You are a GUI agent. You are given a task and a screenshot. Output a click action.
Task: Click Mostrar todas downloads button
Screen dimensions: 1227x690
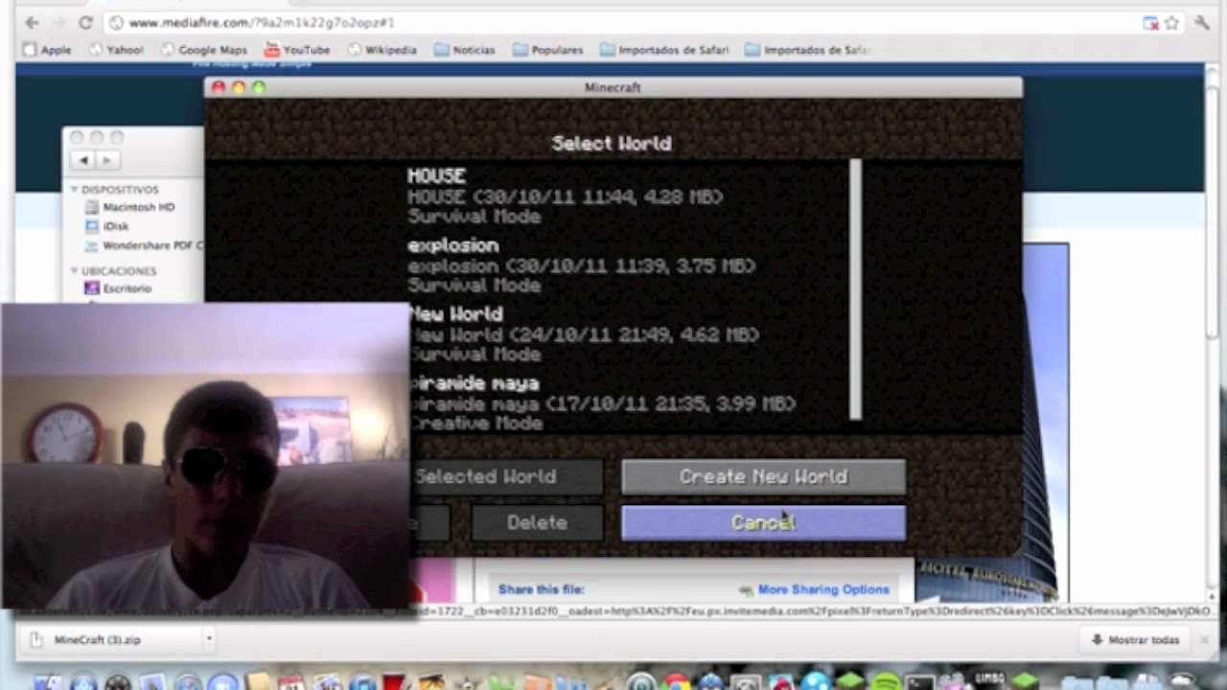(x=1134, y=639)
